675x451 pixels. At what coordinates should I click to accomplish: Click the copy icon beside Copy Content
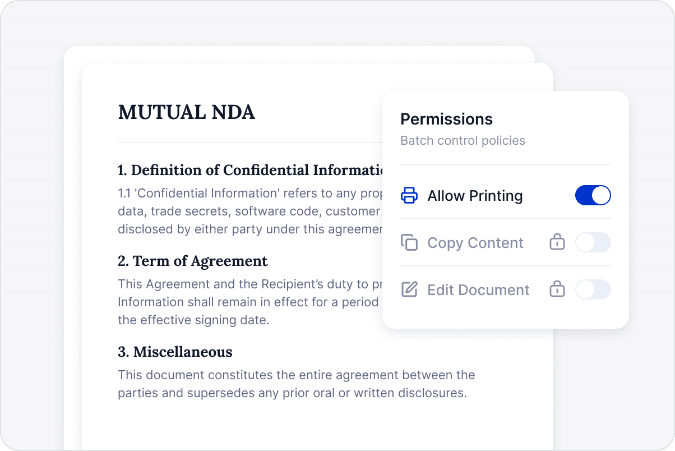(409, 242)
